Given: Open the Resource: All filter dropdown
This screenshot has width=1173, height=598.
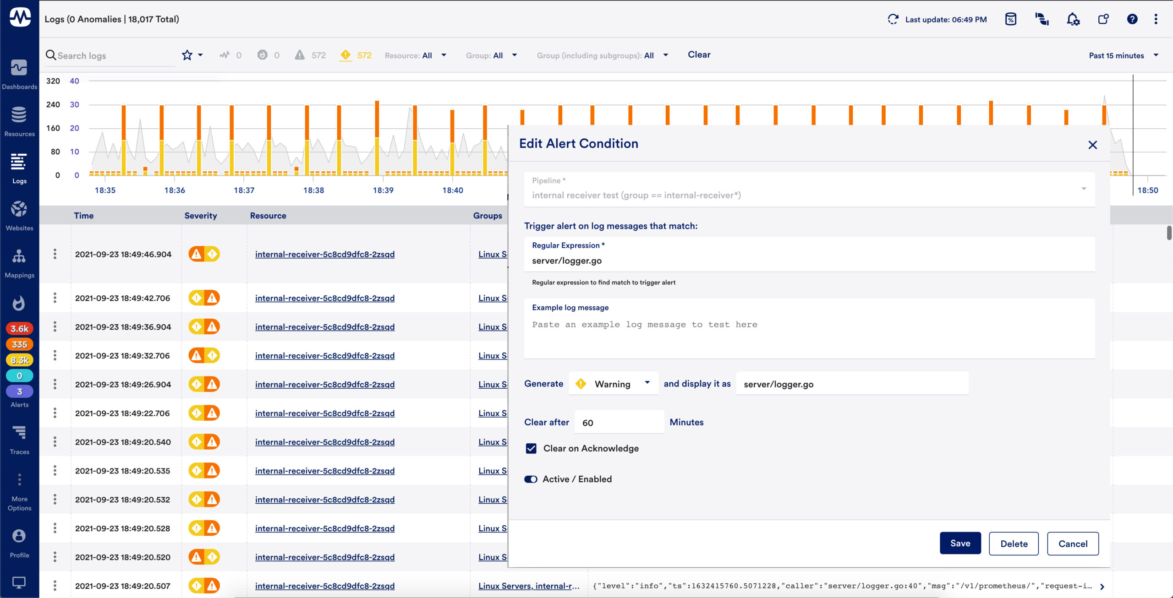Looking at the screenshot, I should (x=415, y=55).
